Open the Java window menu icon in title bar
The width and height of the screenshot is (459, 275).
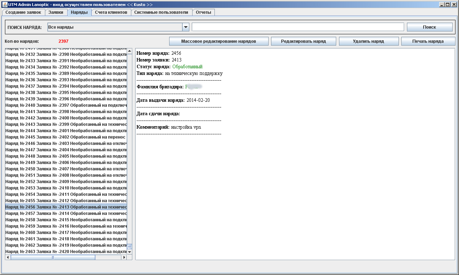(5, 5)
